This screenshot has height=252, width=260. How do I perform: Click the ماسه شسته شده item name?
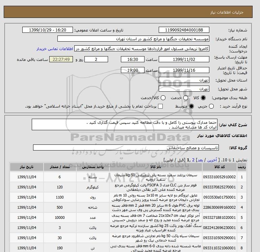[x=156, y=248]
